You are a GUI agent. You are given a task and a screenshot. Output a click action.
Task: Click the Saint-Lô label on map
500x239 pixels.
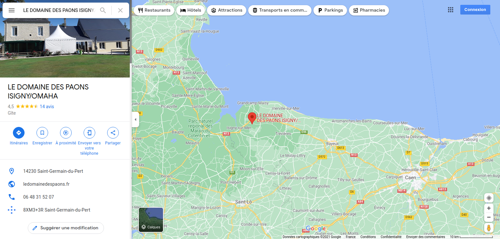[x=243, y=202]
